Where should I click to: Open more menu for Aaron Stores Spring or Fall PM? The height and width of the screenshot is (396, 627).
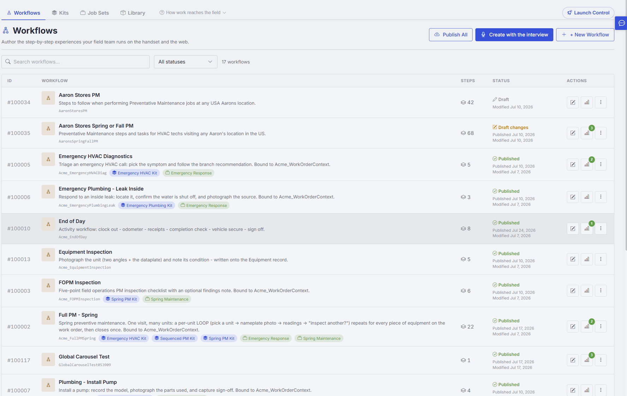[601, 133]
